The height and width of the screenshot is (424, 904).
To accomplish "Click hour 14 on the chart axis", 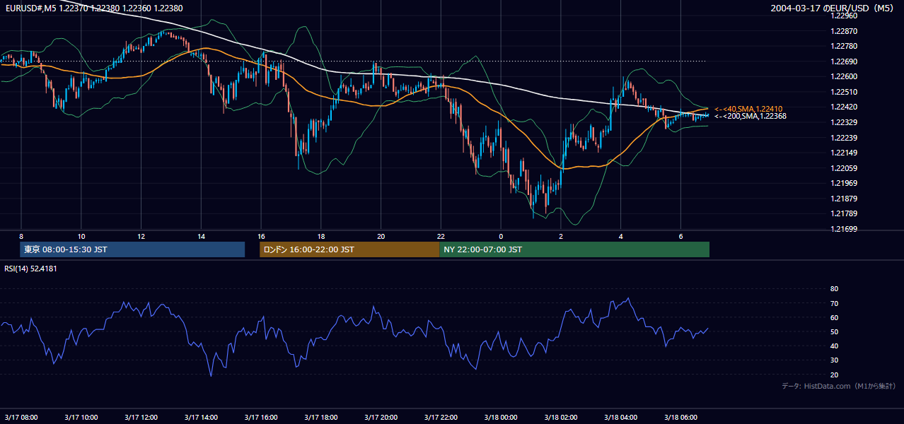I will point(201,236).
